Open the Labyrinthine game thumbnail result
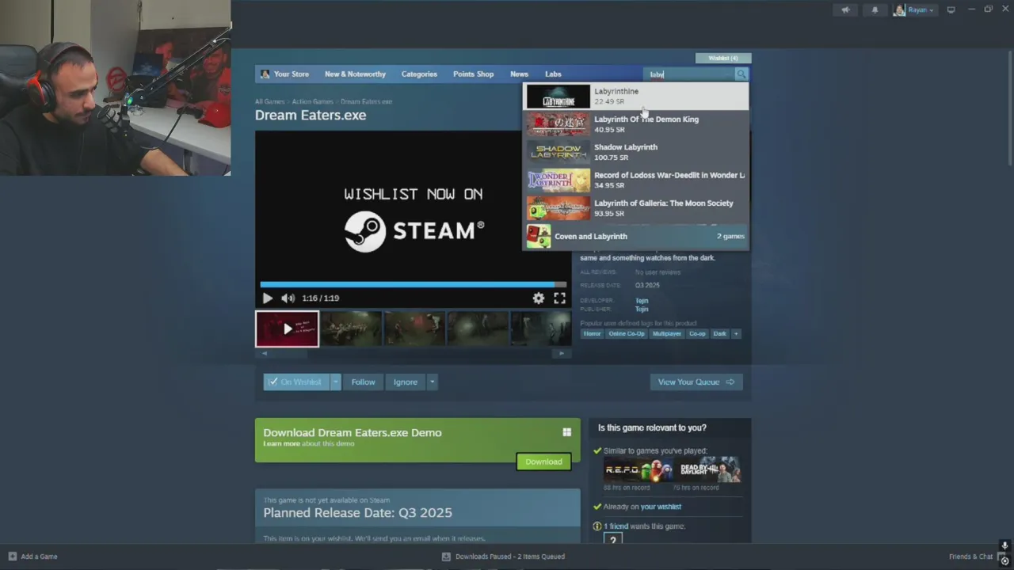The height and width of the screenshot is (570, 1014). coord(558,97)
